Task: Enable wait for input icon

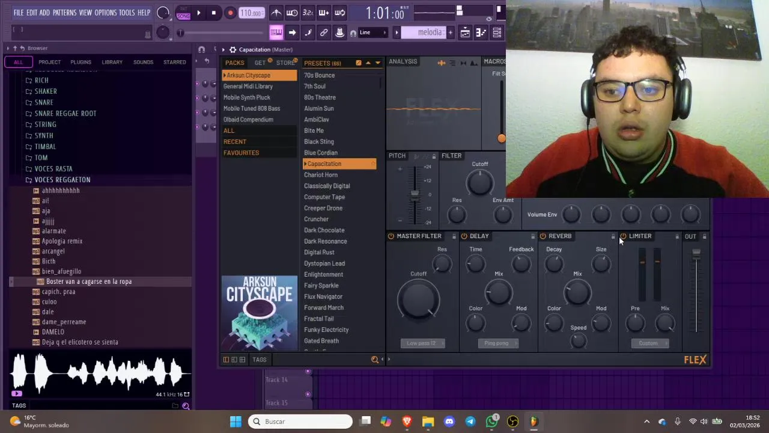Action: tap(292, 13)
